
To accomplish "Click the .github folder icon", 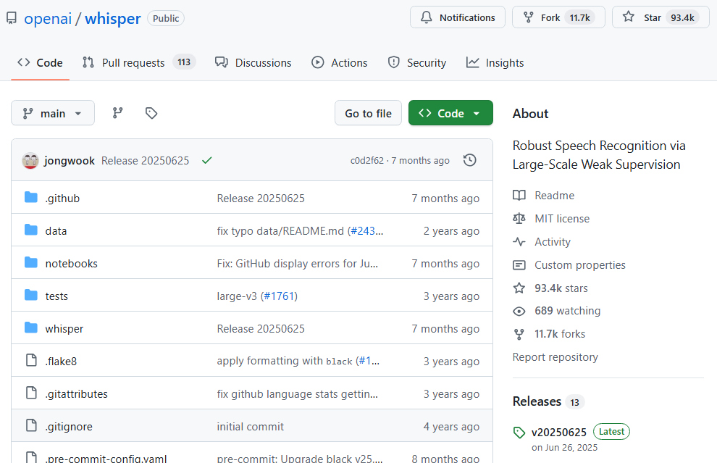I will point(31,198).
